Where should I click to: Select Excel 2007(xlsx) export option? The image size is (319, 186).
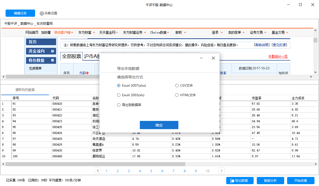(132, 86)
